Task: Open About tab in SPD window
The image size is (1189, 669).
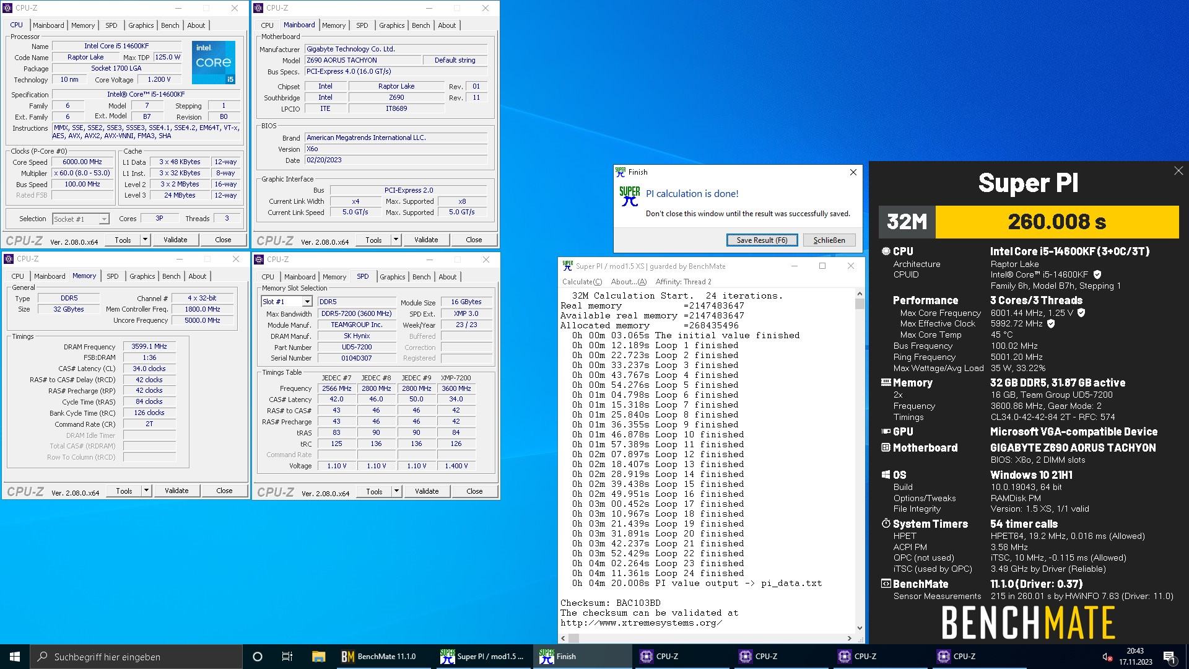Action: point(447,277)
